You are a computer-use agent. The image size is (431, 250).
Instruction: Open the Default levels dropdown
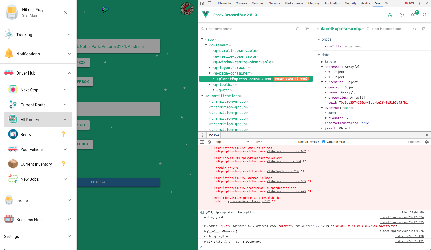pos(308,142)
